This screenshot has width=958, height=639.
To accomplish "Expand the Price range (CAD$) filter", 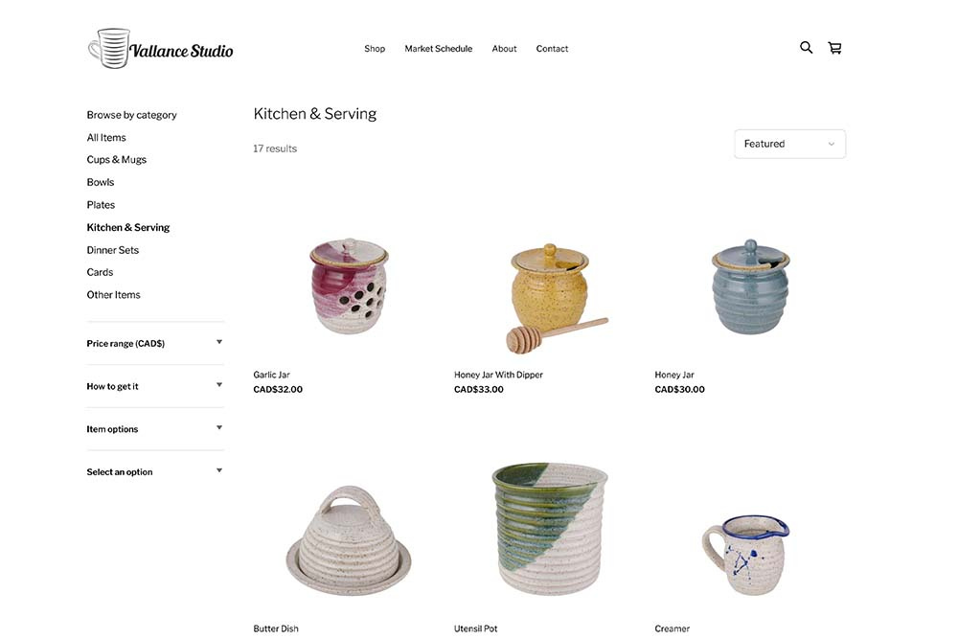I will [x=155, y=343].
